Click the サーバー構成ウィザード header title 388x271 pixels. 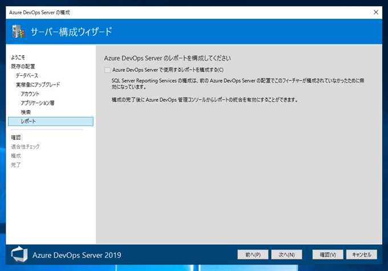pos(71,32)
